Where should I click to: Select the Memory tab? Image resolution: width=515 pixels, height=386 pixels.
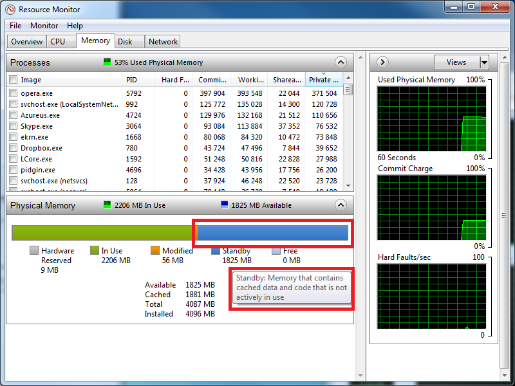click(95, 41)
